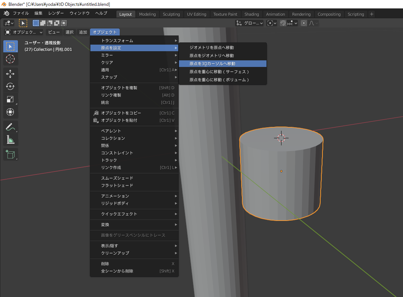The width and height of the screenshot is (403, 297).
Task: Open the editor type dropdown
Action: point(8,23)
